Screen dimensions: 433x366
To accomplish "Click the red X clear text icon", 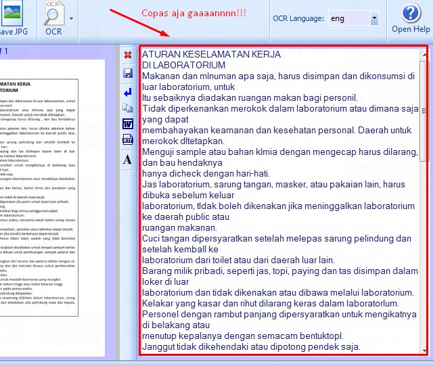I will 128,55.
